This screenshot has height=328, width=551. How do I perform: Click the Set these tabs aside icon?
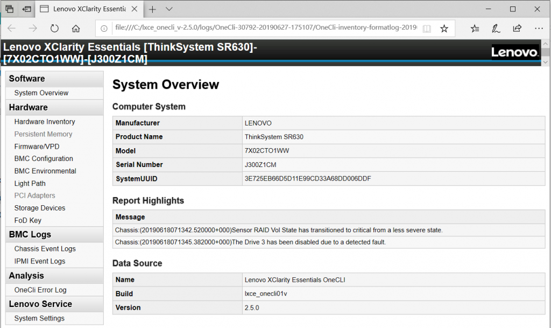[26, 9]
